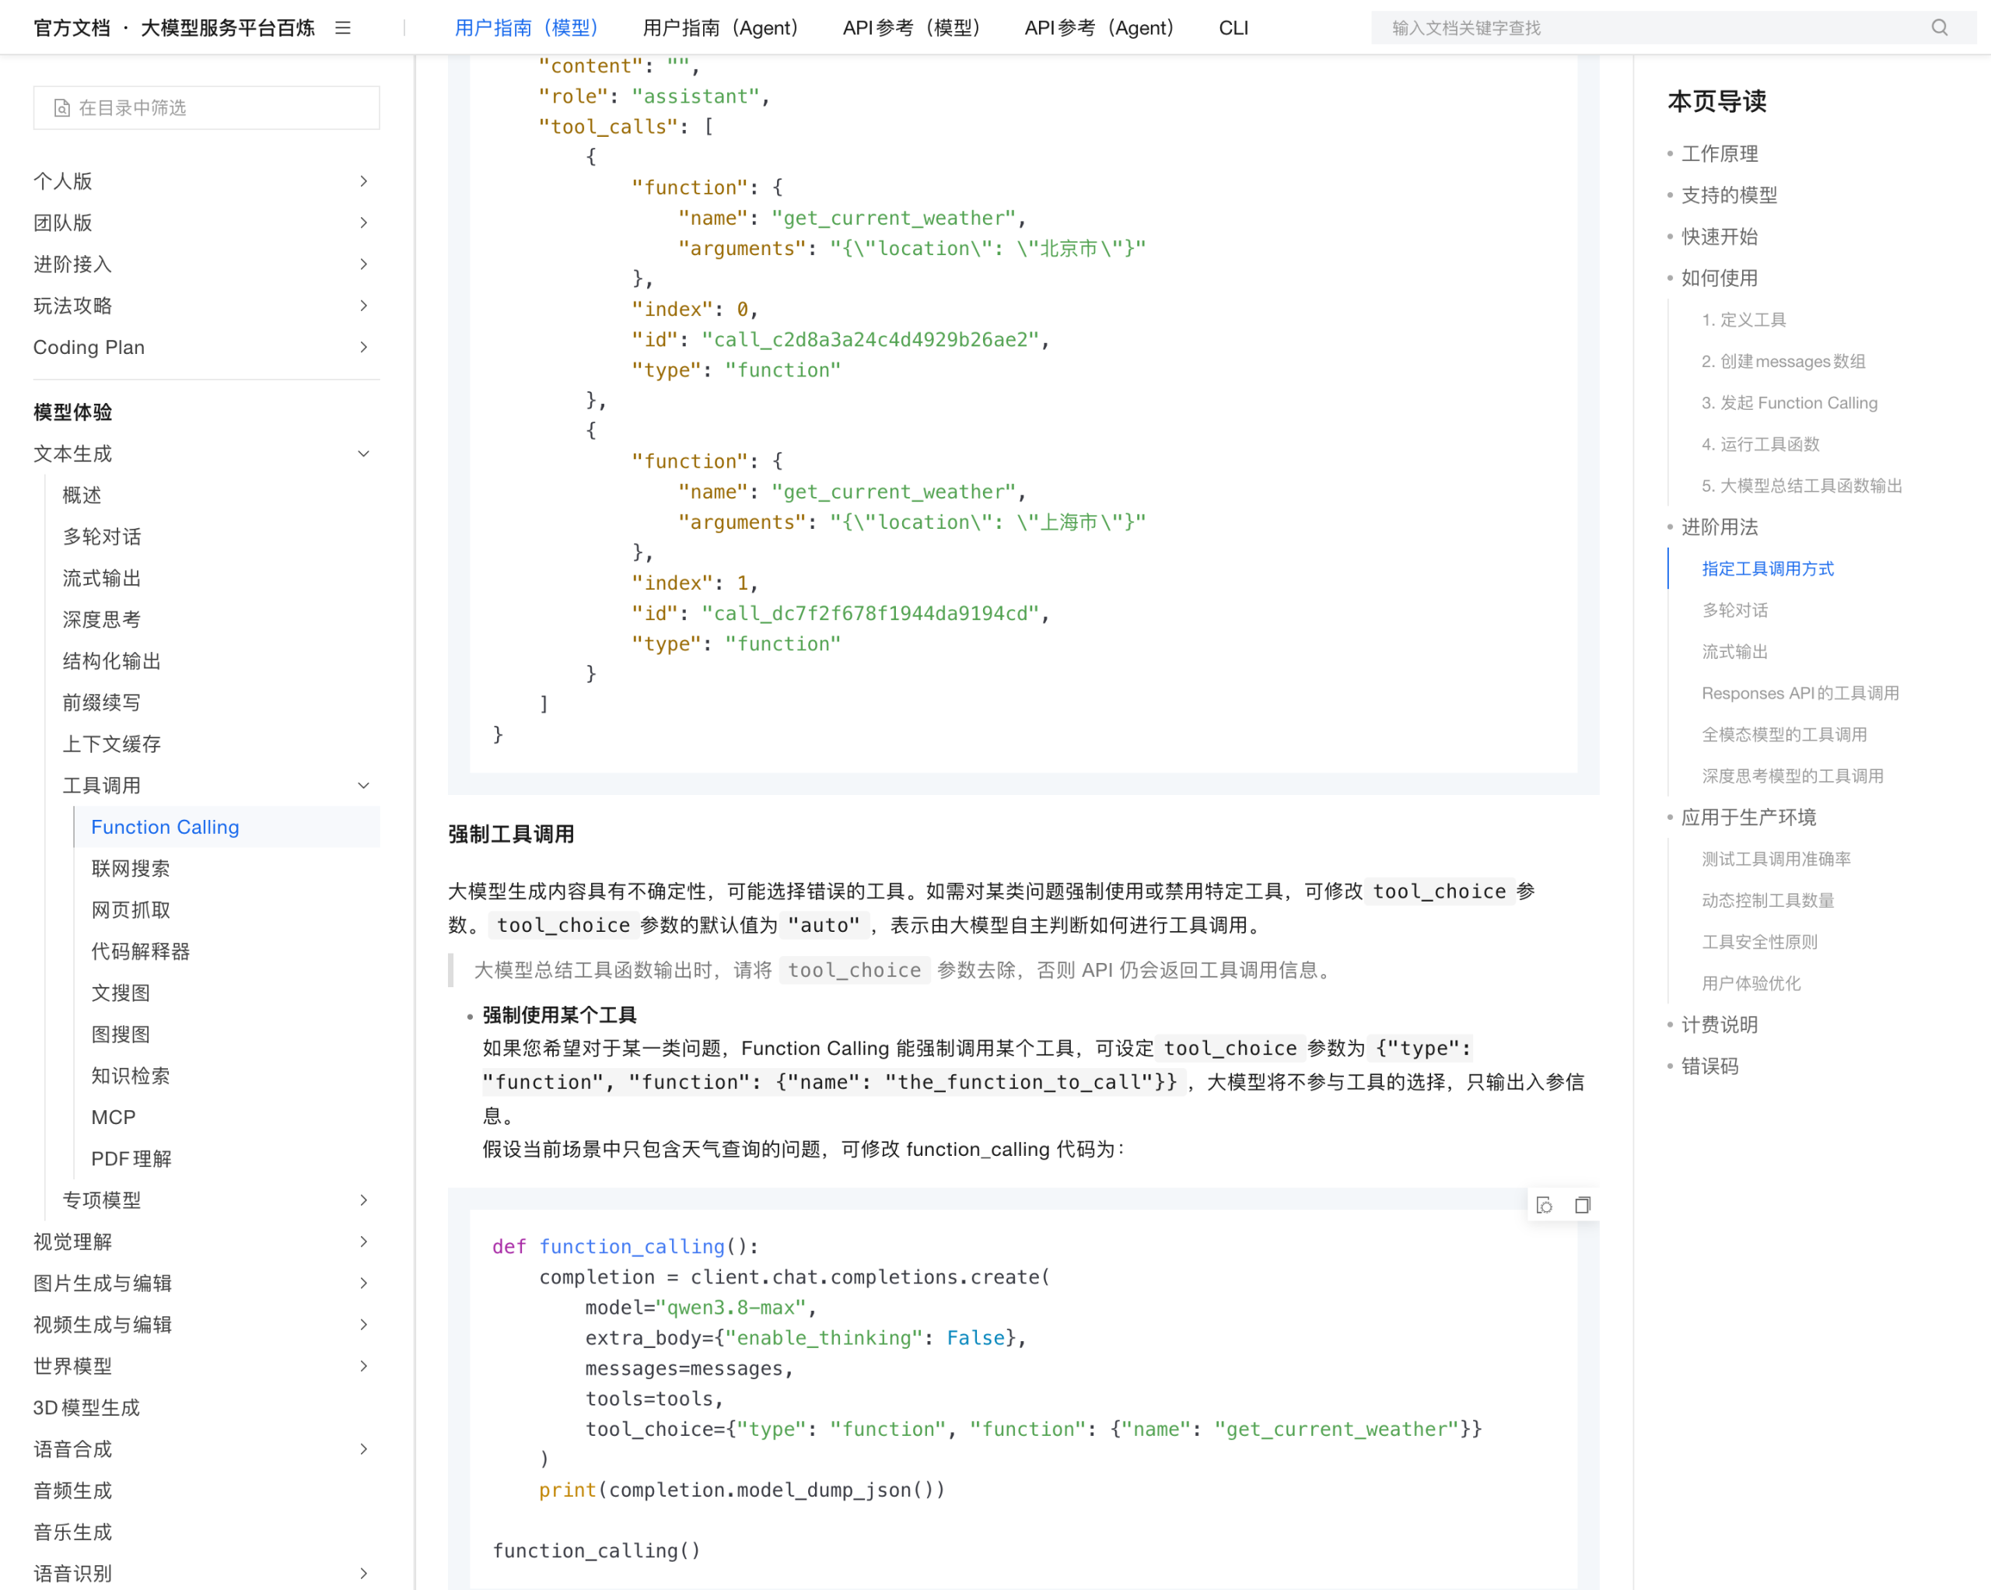Open the 用户指南（Agent）tab
This screenshot has width=1991, height=1590.
(x=720, y=28)
